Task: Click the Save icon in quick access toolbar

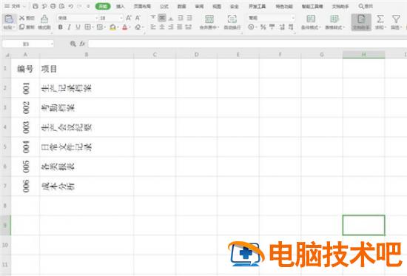Action: point(36,6)
